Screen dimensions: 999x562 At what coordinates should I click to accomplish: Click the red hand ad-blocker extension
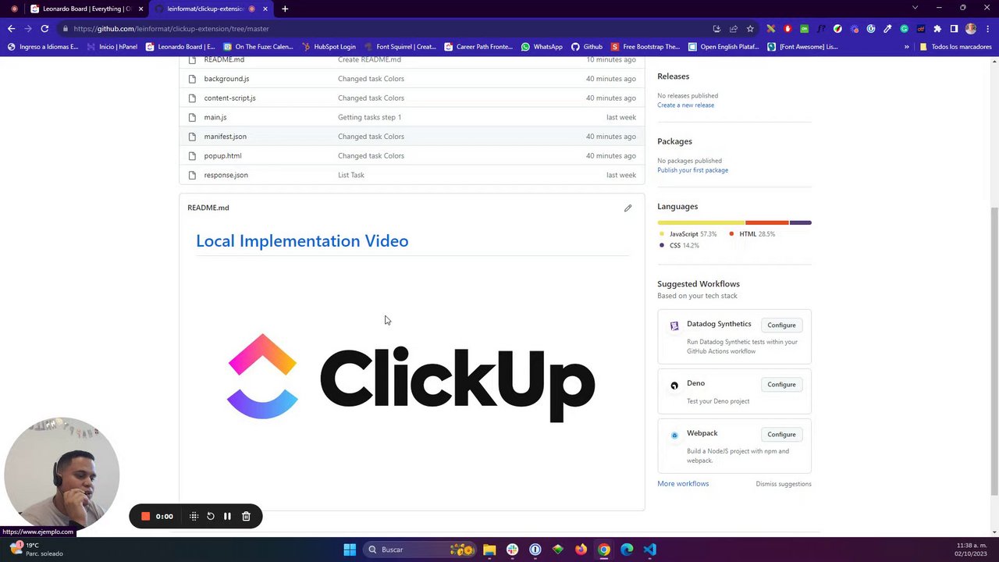point(787,29)
